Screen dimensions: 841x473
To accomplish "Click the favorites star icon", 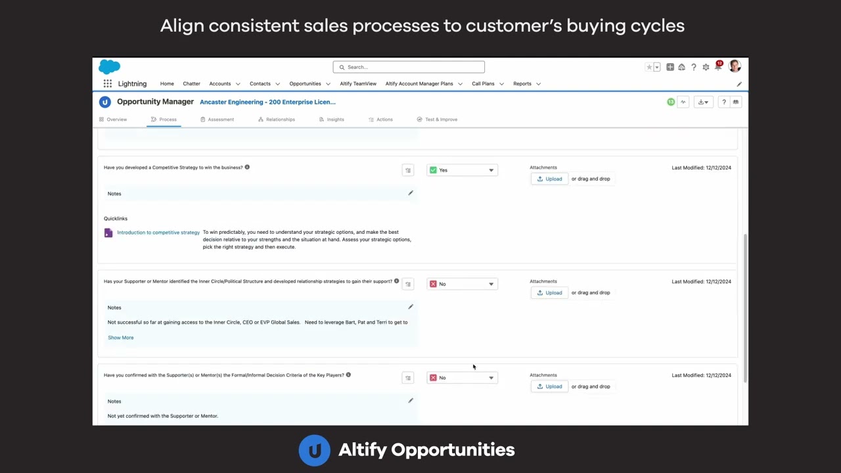I will coord(649,67).
